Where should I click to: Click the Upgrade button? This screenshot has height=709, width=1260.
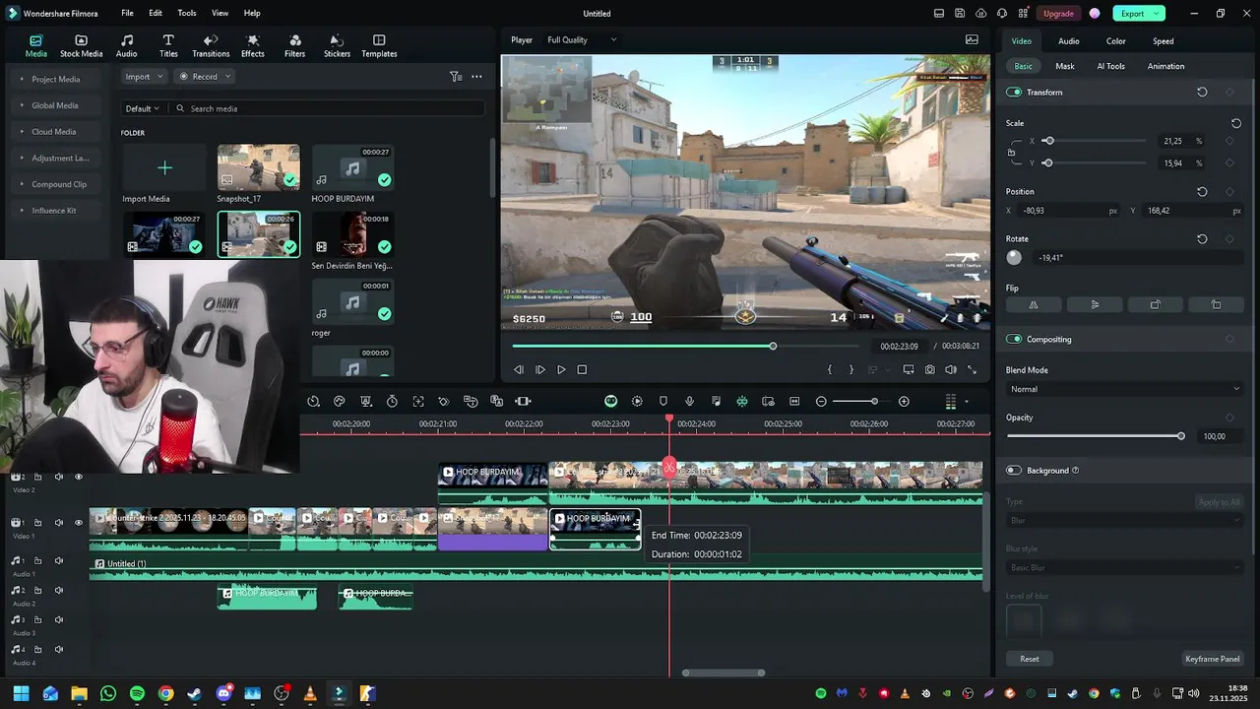click(1058, 13)
